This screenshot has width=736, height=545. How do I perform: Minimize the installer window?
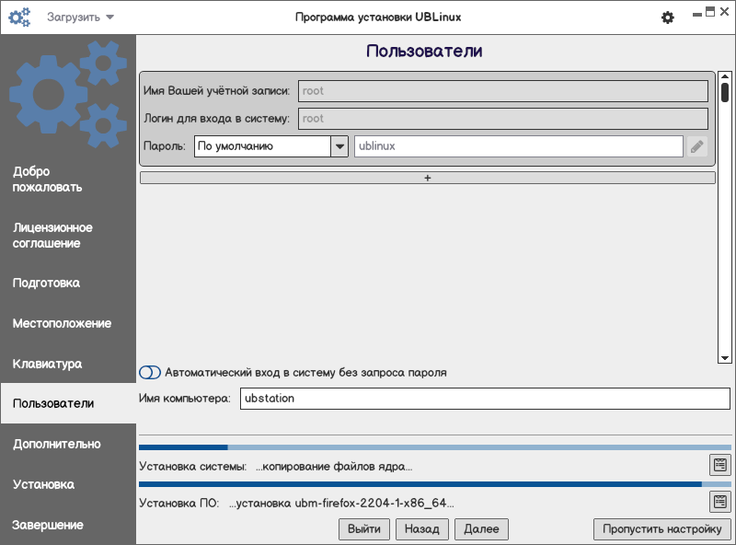coord(697,14)
